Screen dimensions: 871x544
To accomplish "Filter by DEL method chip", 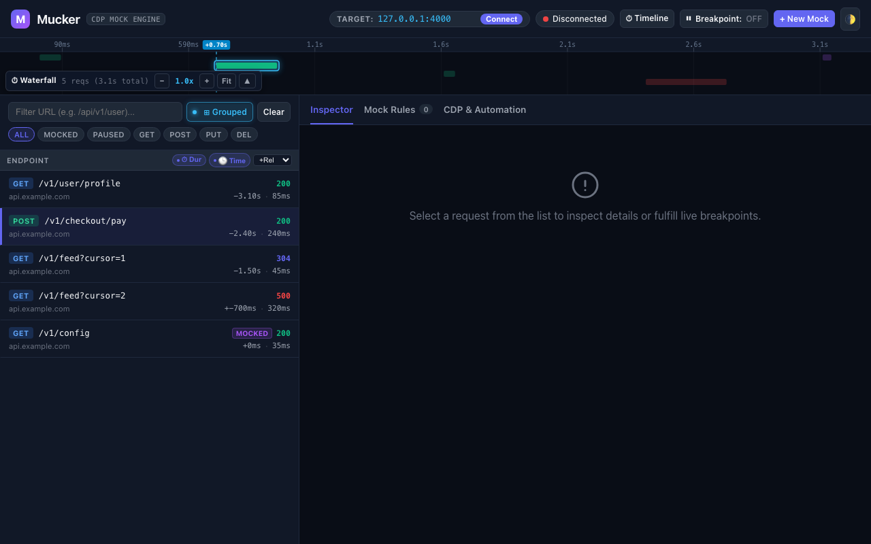I will coord(244,135).
